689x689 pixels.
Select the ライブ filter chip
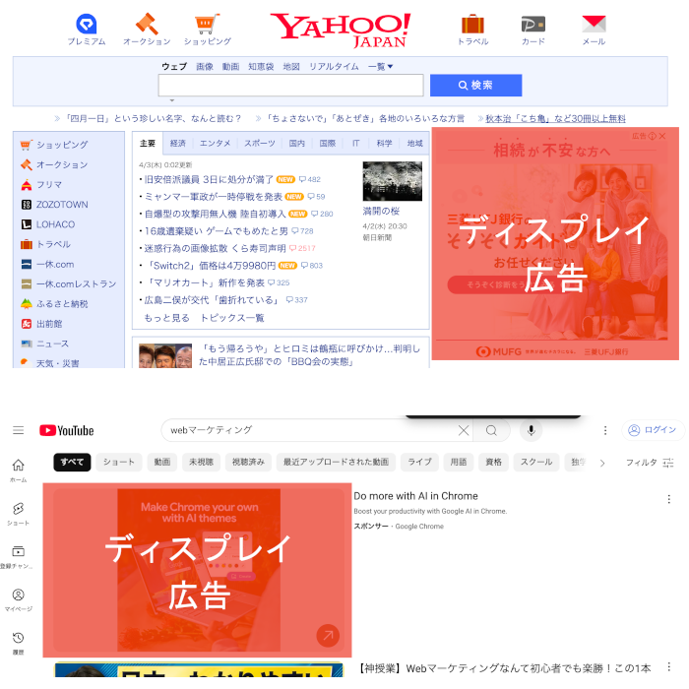point(419,462)
